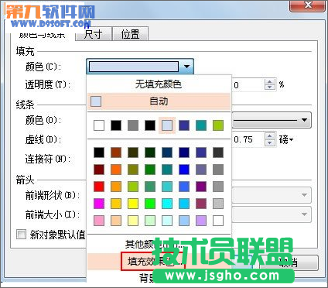The height and width of the screenshot is (288, 328).
Task: Tick the 新对象默认值 checkbox
Action: 21,235
